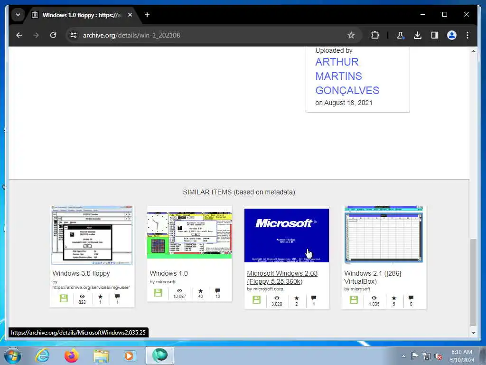
Task: Click favorites star on Windows 2.03 card
Action: [297, 298]
